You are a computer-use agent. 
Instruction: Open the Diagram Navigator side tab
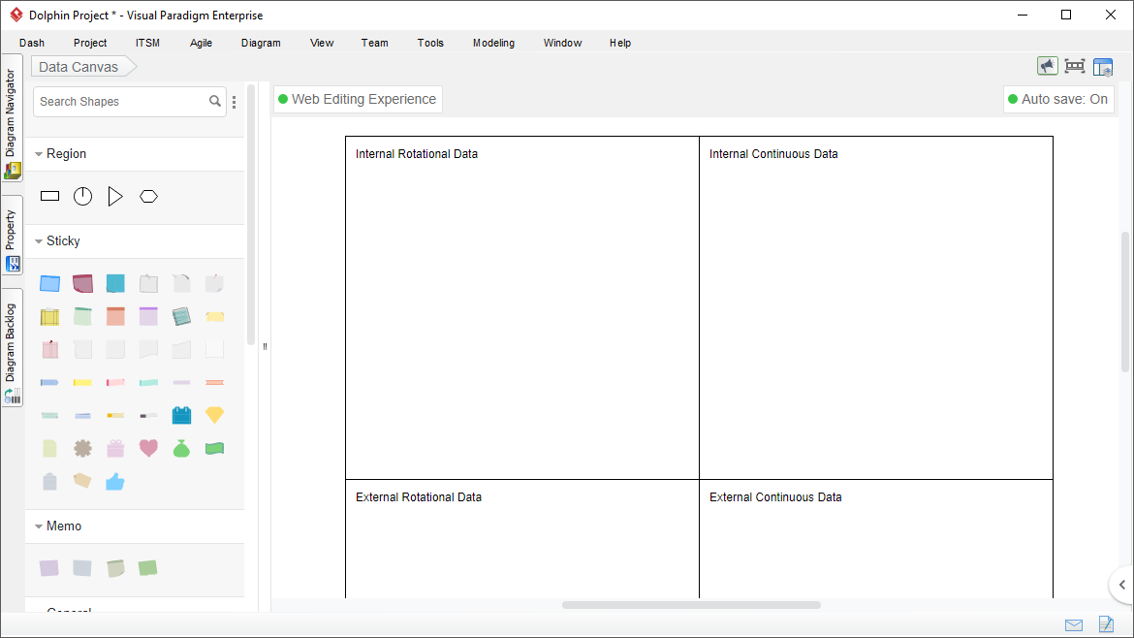pyautogui.click(x=12, y=118)
